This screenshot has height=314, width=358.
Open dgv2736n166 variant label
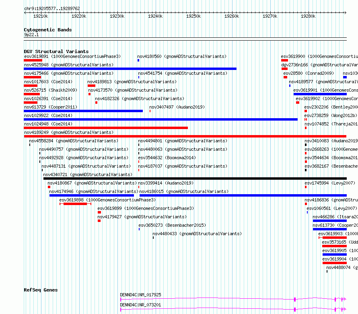320,65
